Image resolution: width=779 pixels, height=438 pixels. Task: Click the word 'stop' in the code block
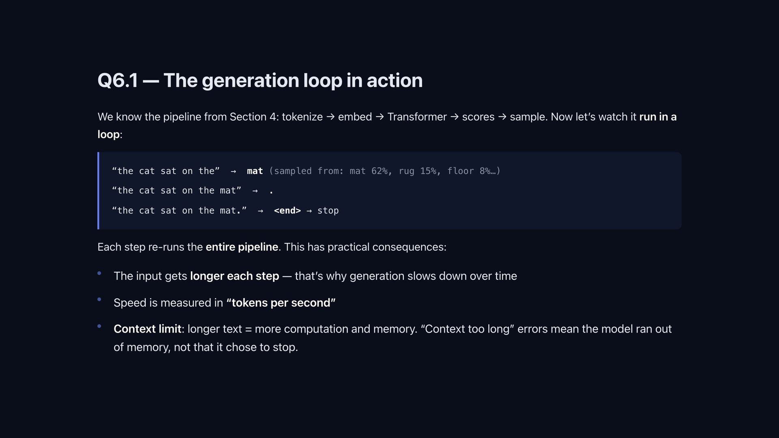coord(328,210)
